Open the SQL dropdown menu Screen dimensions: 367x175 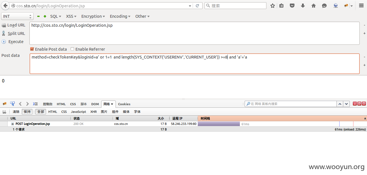56,16
